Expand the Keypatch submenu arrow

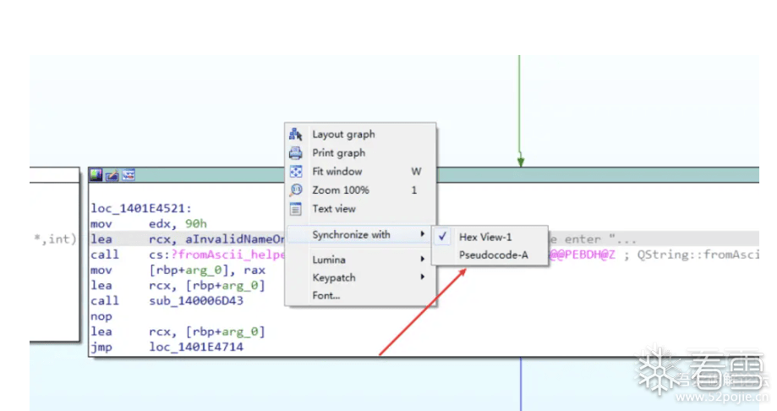point(423,277)
